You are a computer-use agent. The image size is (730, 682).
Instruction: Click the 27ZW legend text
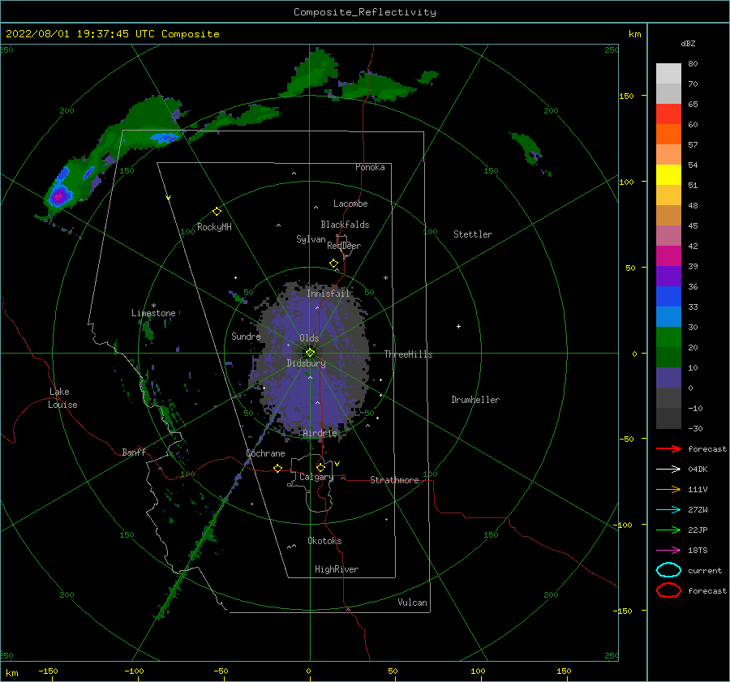click(698, 510)
